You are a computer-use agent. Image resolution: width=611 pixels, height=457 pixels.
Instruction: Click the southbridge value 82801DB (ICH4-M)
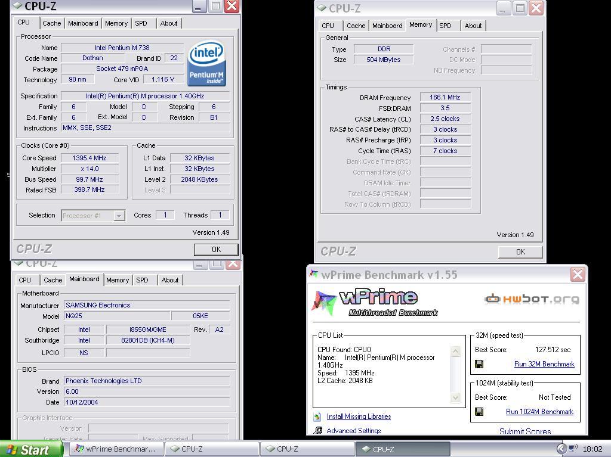[x=148, y=340]
